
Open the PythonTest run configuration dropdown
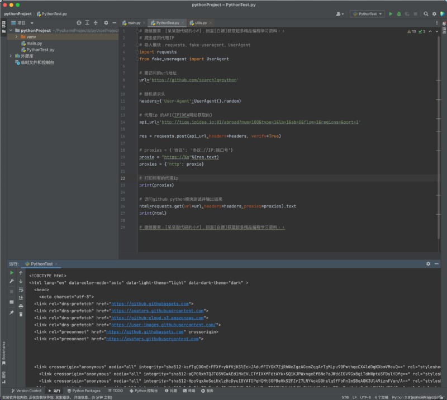coord(367,13)
